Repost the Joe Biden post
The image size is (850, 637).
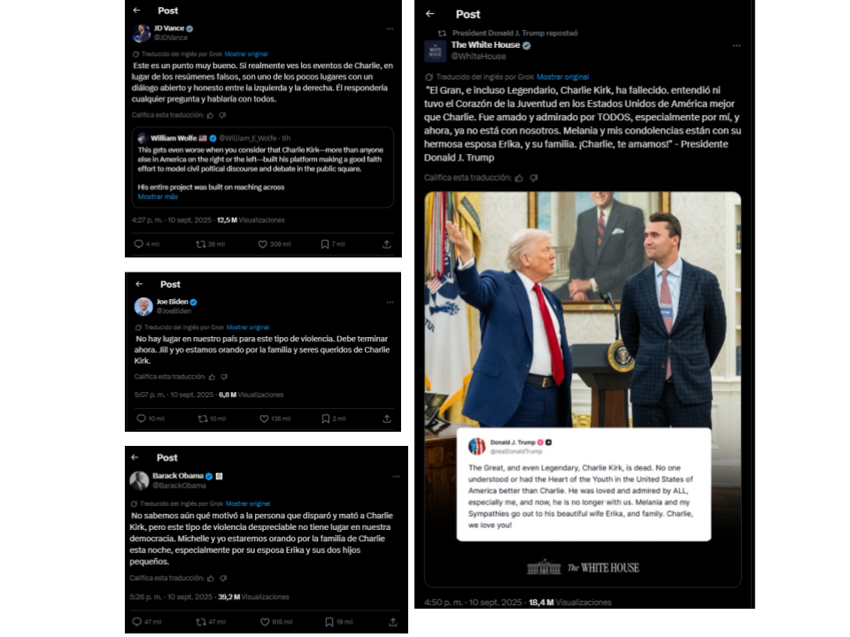[203, 418]
